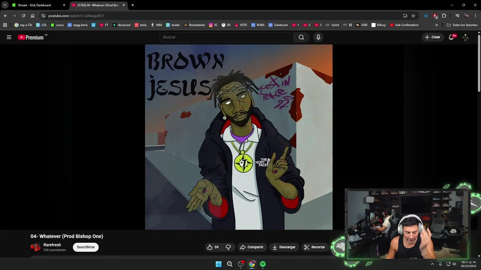Open the media controls toolbar icon
Image resolution: width=481 pixels, height=270 pixels.
(457, 16)
